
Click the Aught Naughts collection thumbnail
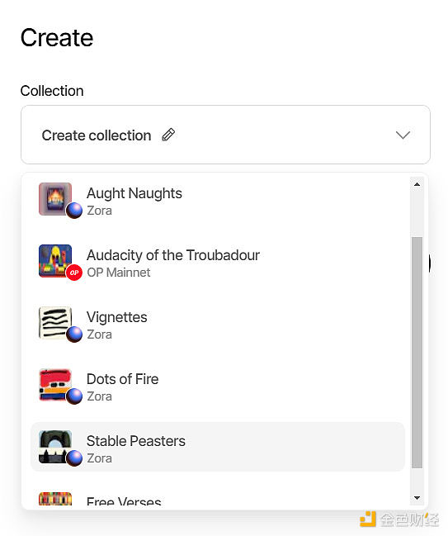tap(55, 199)
